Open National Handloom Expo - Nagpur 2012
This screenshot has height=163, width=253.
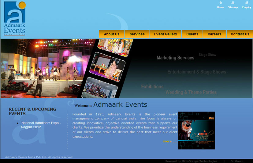tap(41, 125)
